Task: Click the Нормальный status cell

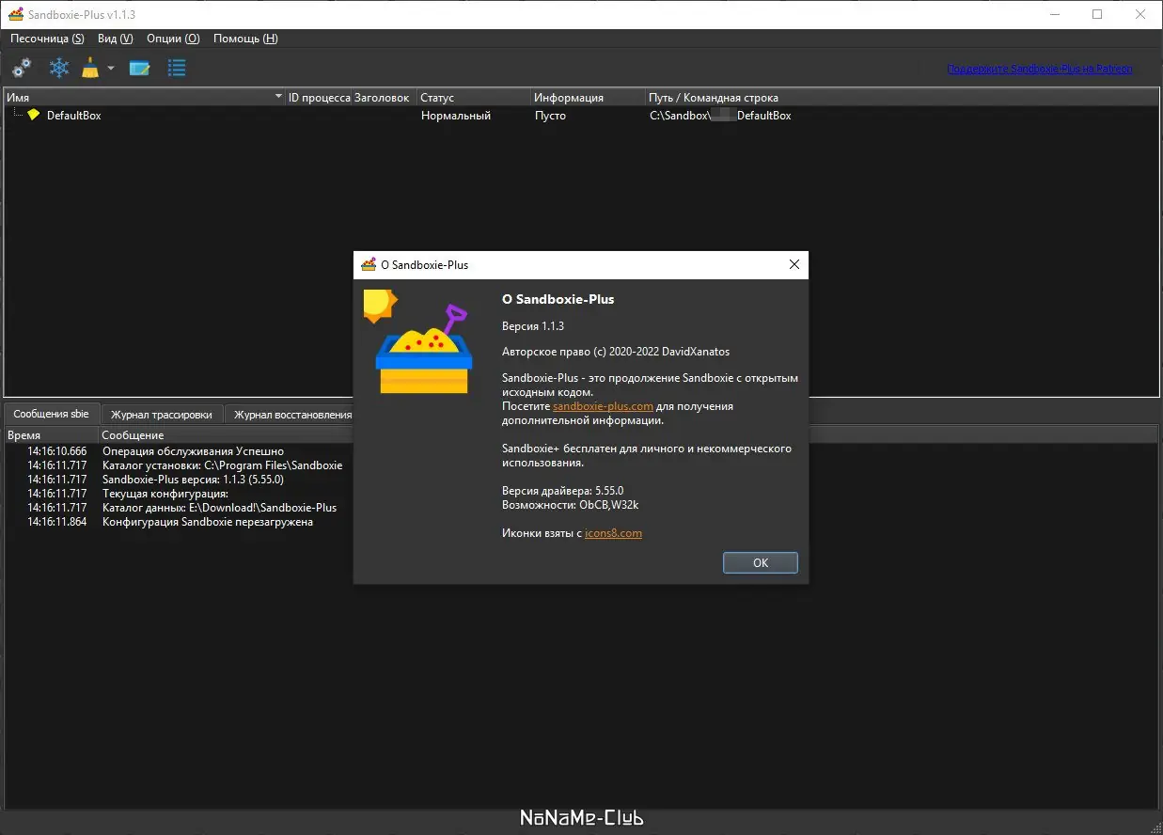Action: click(x=456, y=116)
